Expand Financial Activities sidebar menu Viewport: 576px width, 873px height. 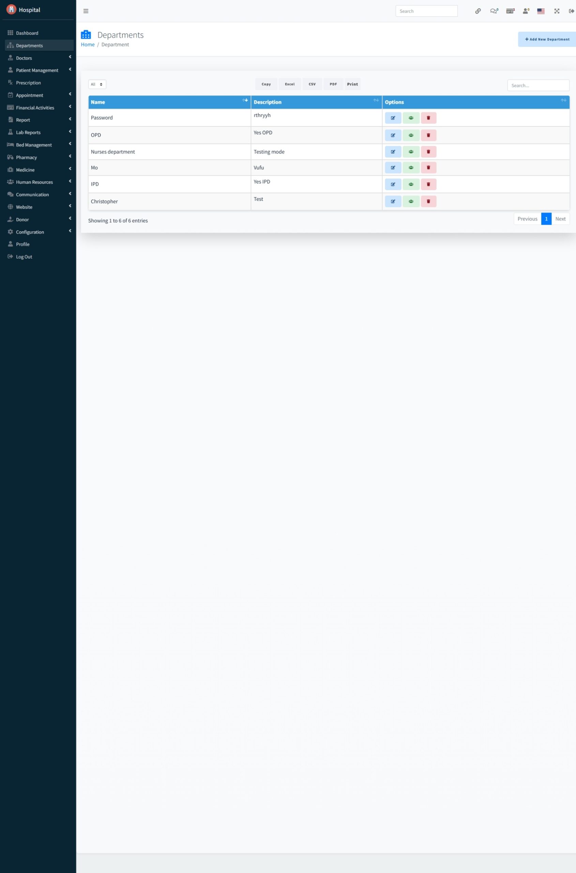click(x=39, y=108)
